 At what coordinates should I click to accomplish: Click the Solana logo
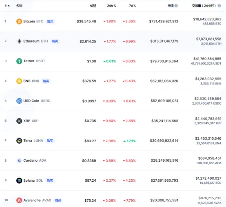[x=19, y=180]
